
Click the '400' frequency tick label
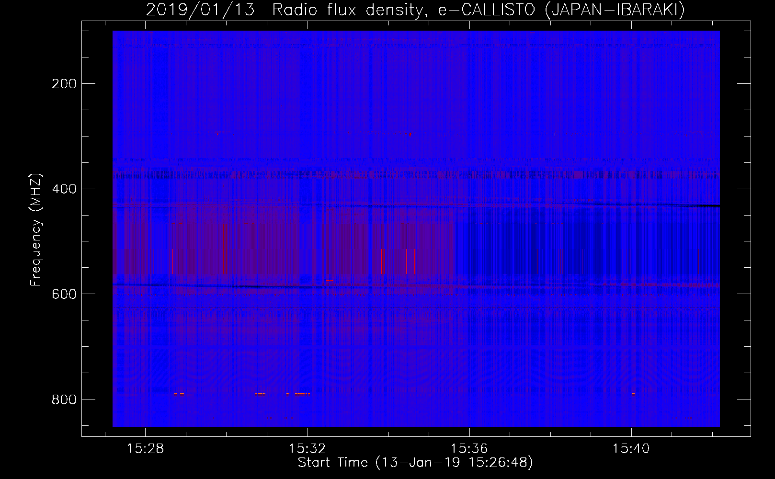[x=64, y=189]
